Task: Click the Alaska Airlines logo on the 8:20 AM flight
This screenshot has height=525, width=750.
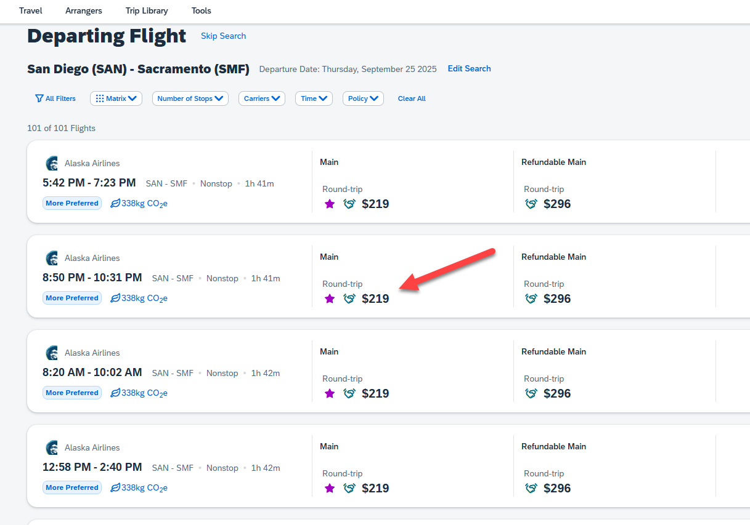Action: pyautogui.click(x=52, y=353)
